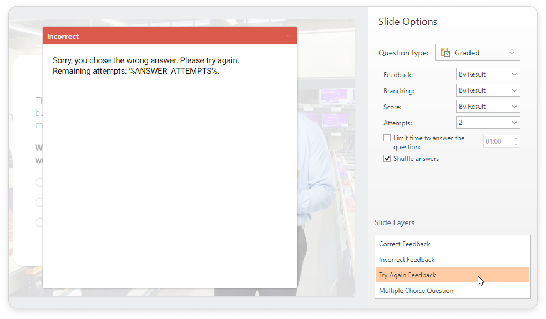The height and width of the screenshot is (319, 546).
Task: Click the time limit 01:00 field
Action: 496,141
